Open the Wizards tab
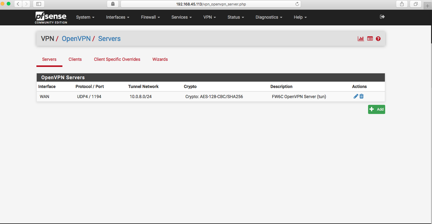This screenshot has width=432, height=224. click(x=160, y=59)
